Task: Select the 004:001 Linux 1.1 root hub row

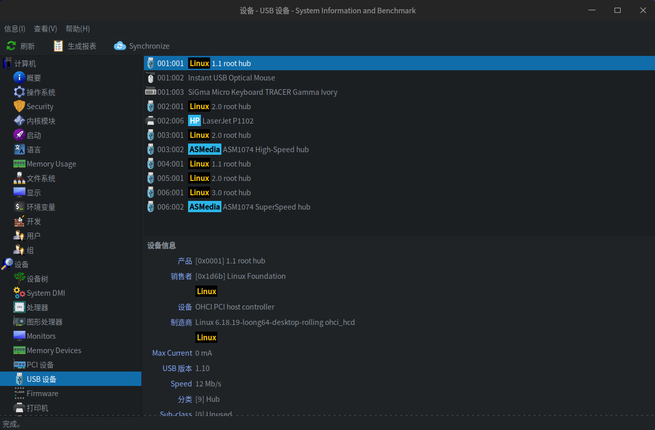Action: pos(399,163)
